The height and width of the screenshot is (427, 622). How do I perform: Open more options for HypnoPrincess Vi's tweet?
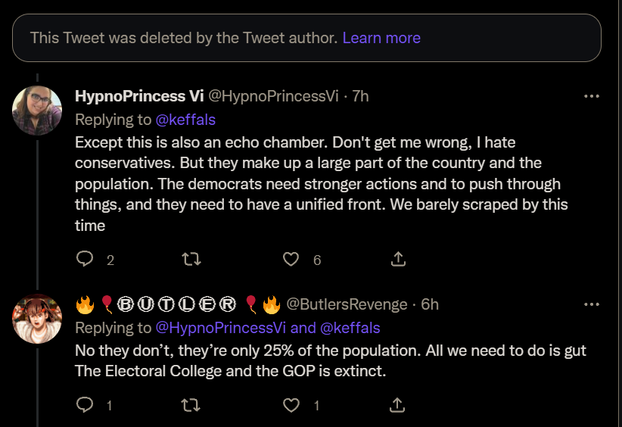(x=592, y=96)
